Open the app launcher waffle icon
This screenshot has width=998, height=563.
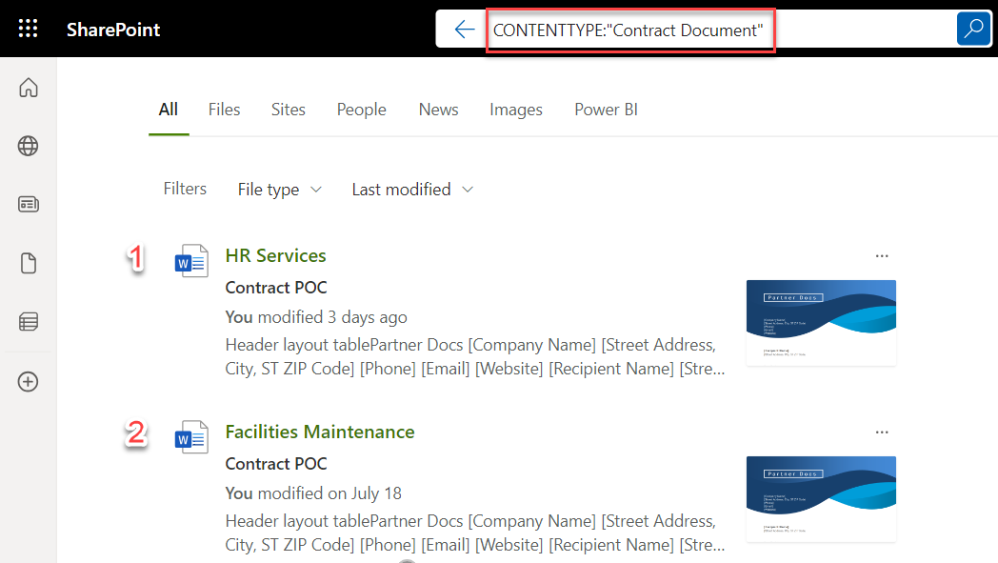(28, 29)
